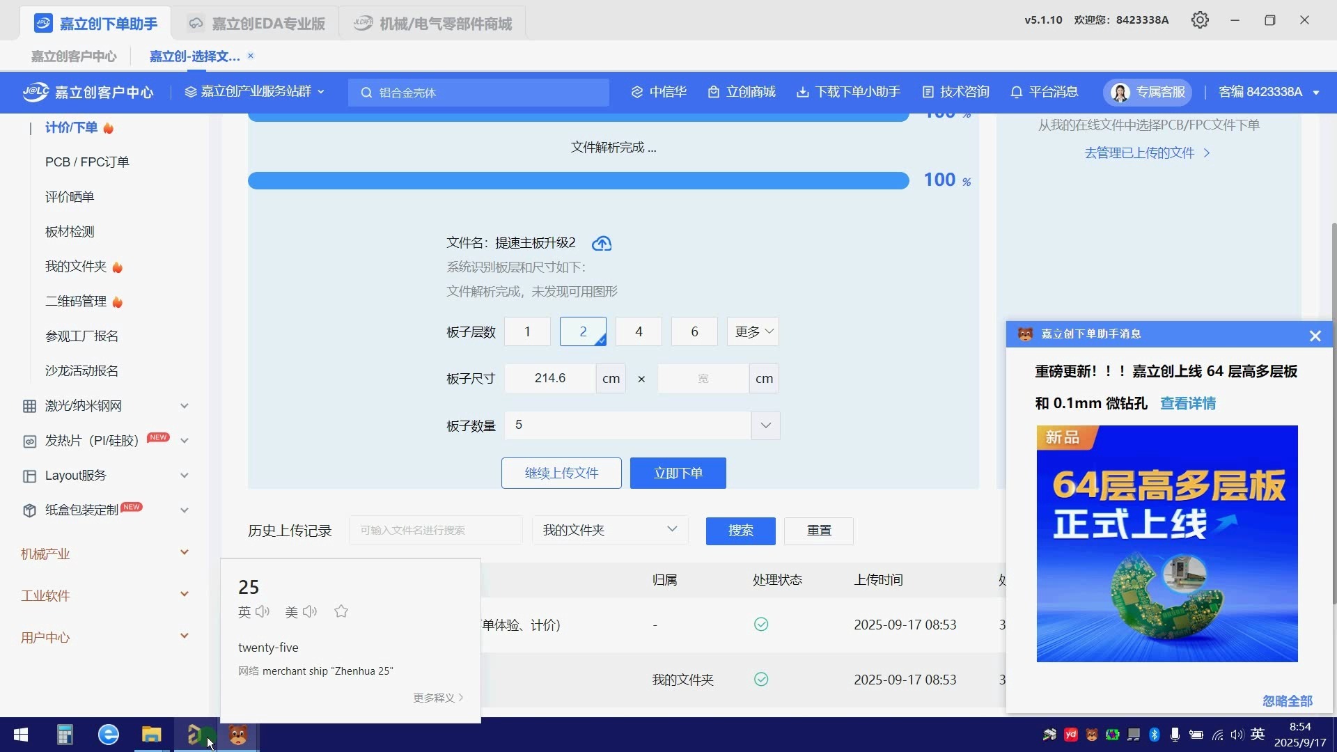Play the British pronunciation speaker icon
The height and width of the screenshot is (752, 1337).
[263, 611]
